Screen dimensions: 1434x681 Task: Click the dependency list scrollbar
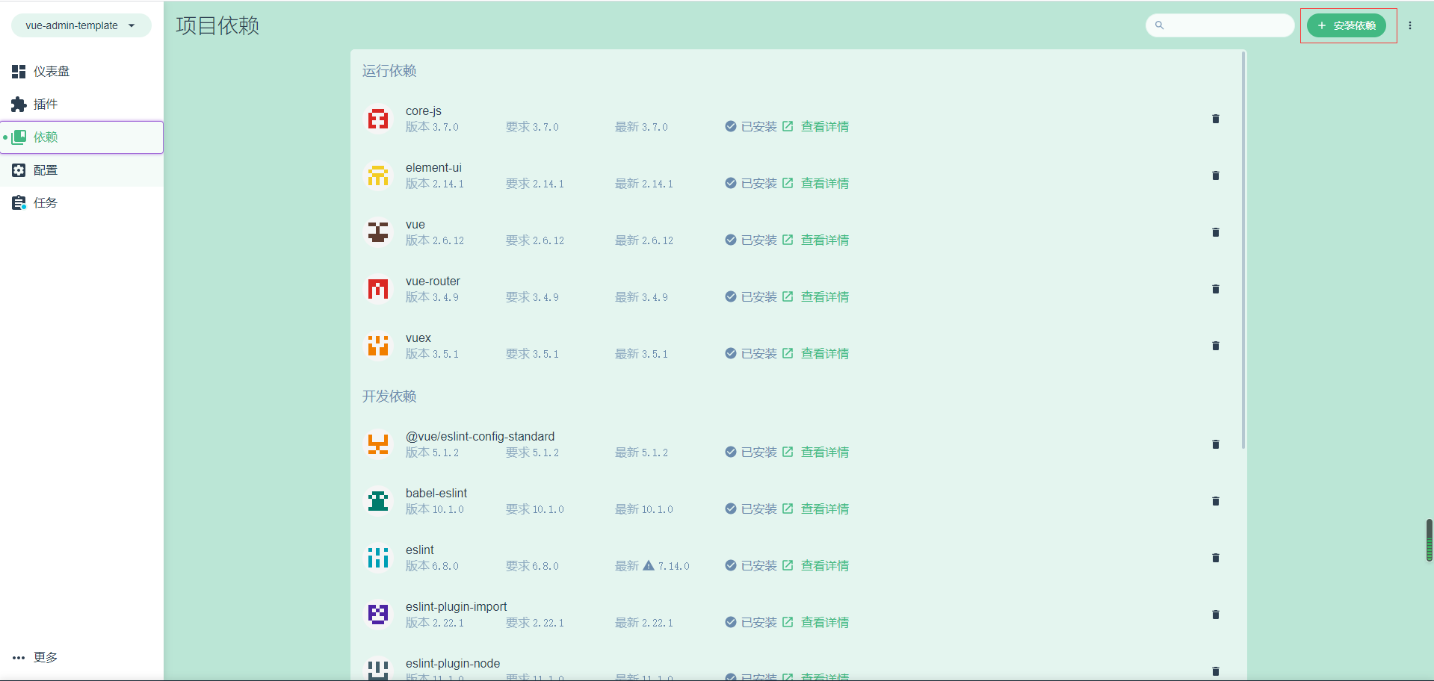[x=1243, y=250]
